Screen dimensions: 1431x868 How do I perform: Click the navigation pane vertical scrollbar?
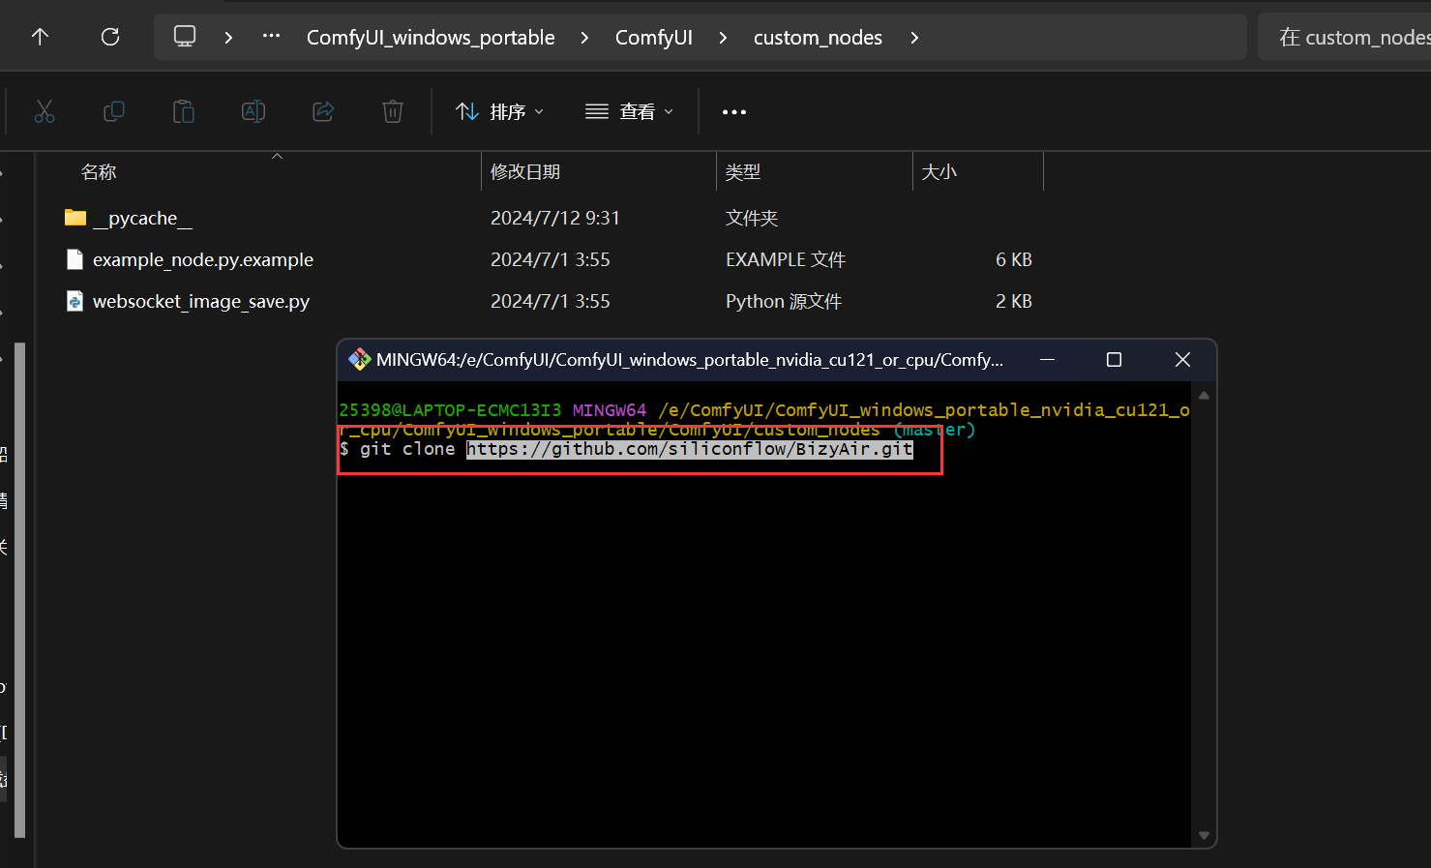[19, 590]
